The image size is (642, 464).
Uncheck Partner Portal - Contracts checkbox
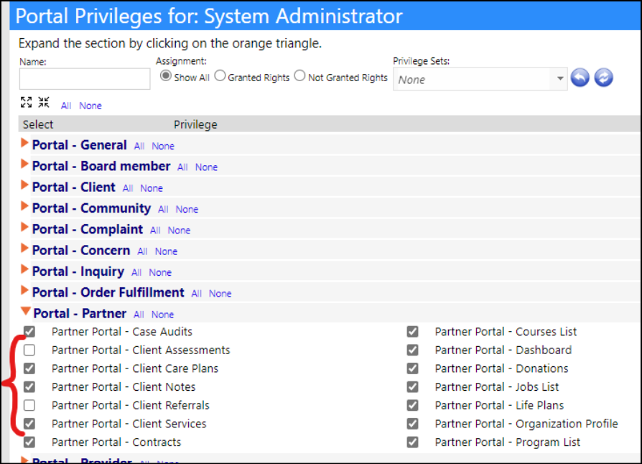29,442
